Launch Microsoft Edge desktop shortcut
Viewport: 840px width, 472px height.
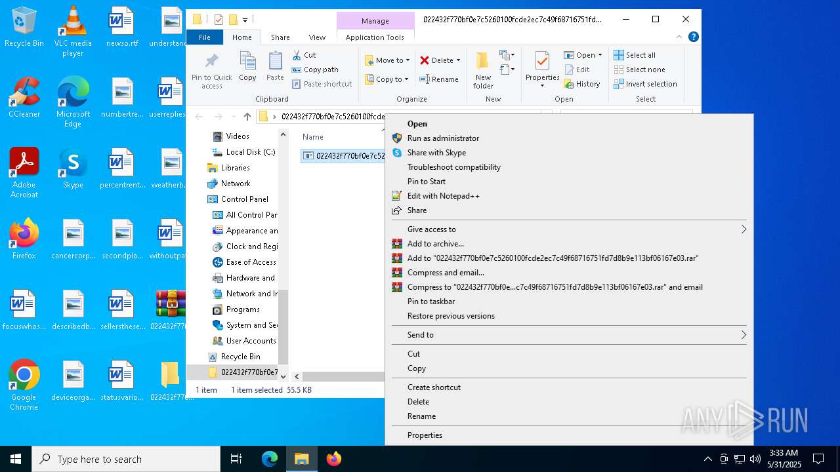tap(73, 102)
